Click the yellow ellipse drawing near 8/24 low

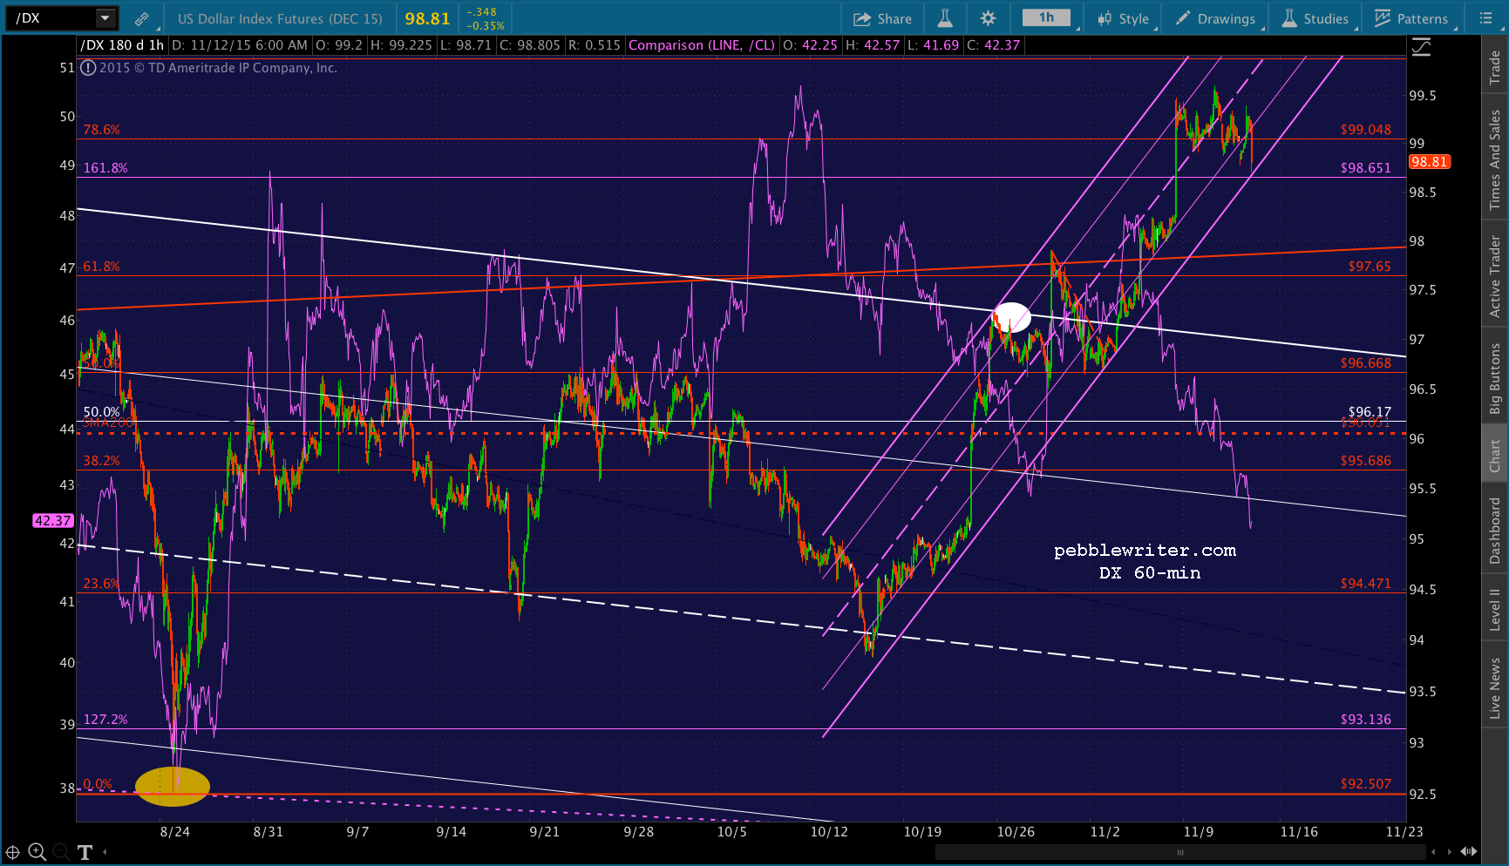point(173,786)
